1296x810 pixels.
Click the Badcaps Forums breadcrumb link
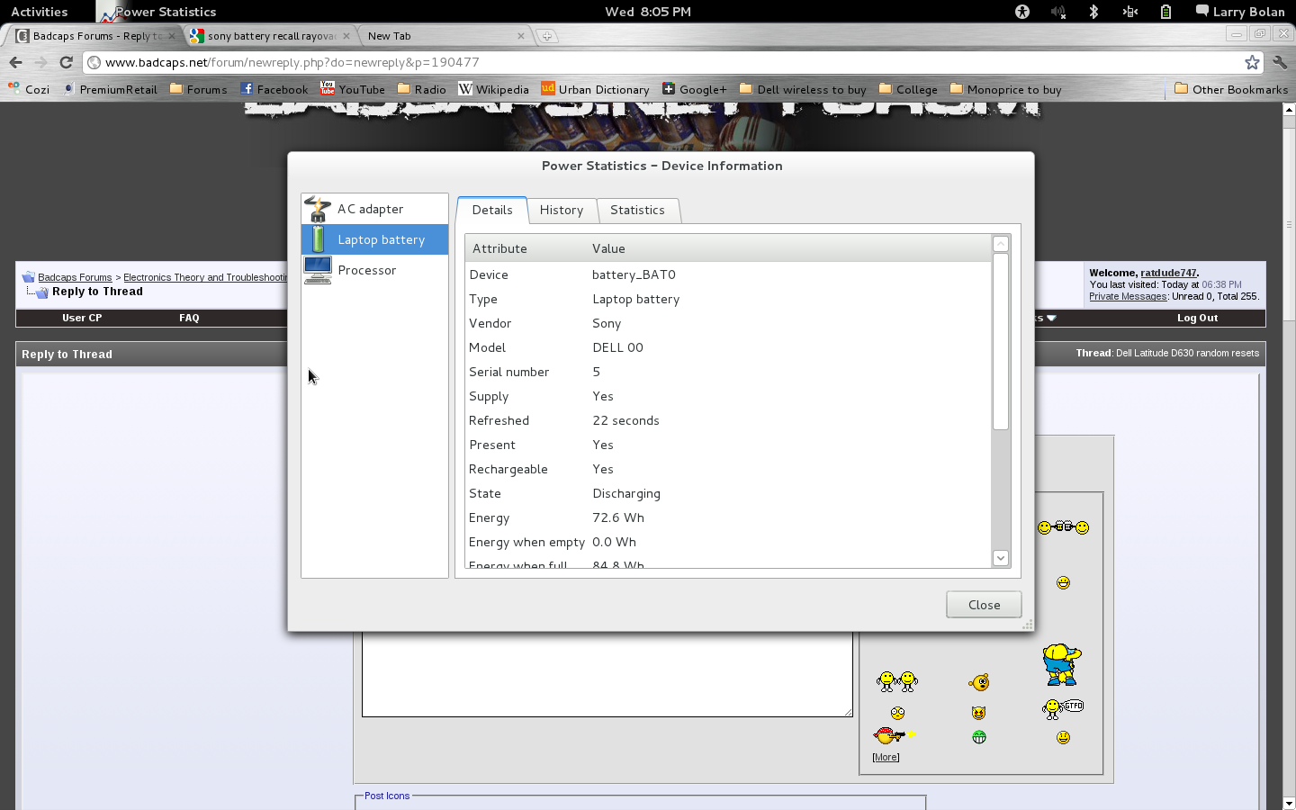coord(75,277)
